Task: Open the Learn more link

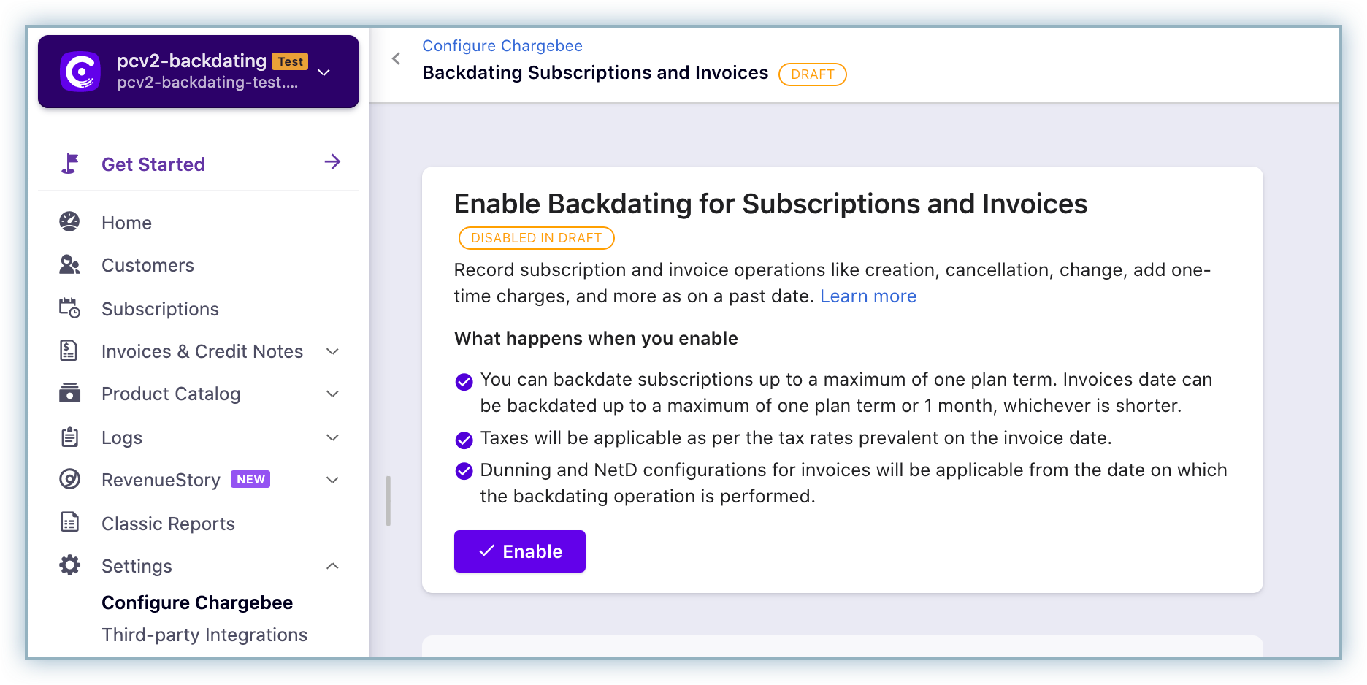Action: point(868,296)
